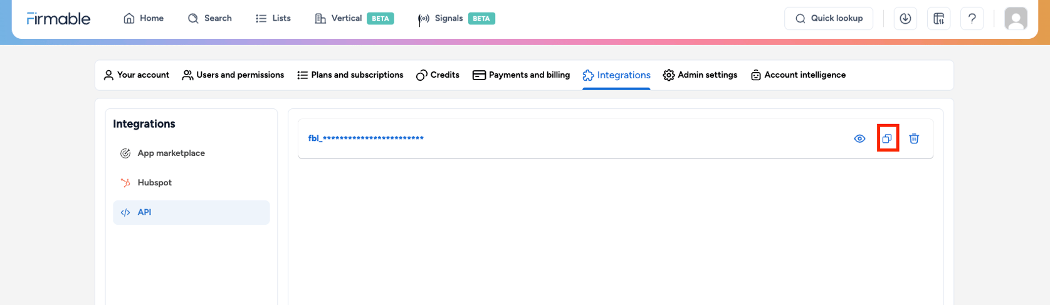
Task: Open the help question mark icon
Action: click(972, 19)
